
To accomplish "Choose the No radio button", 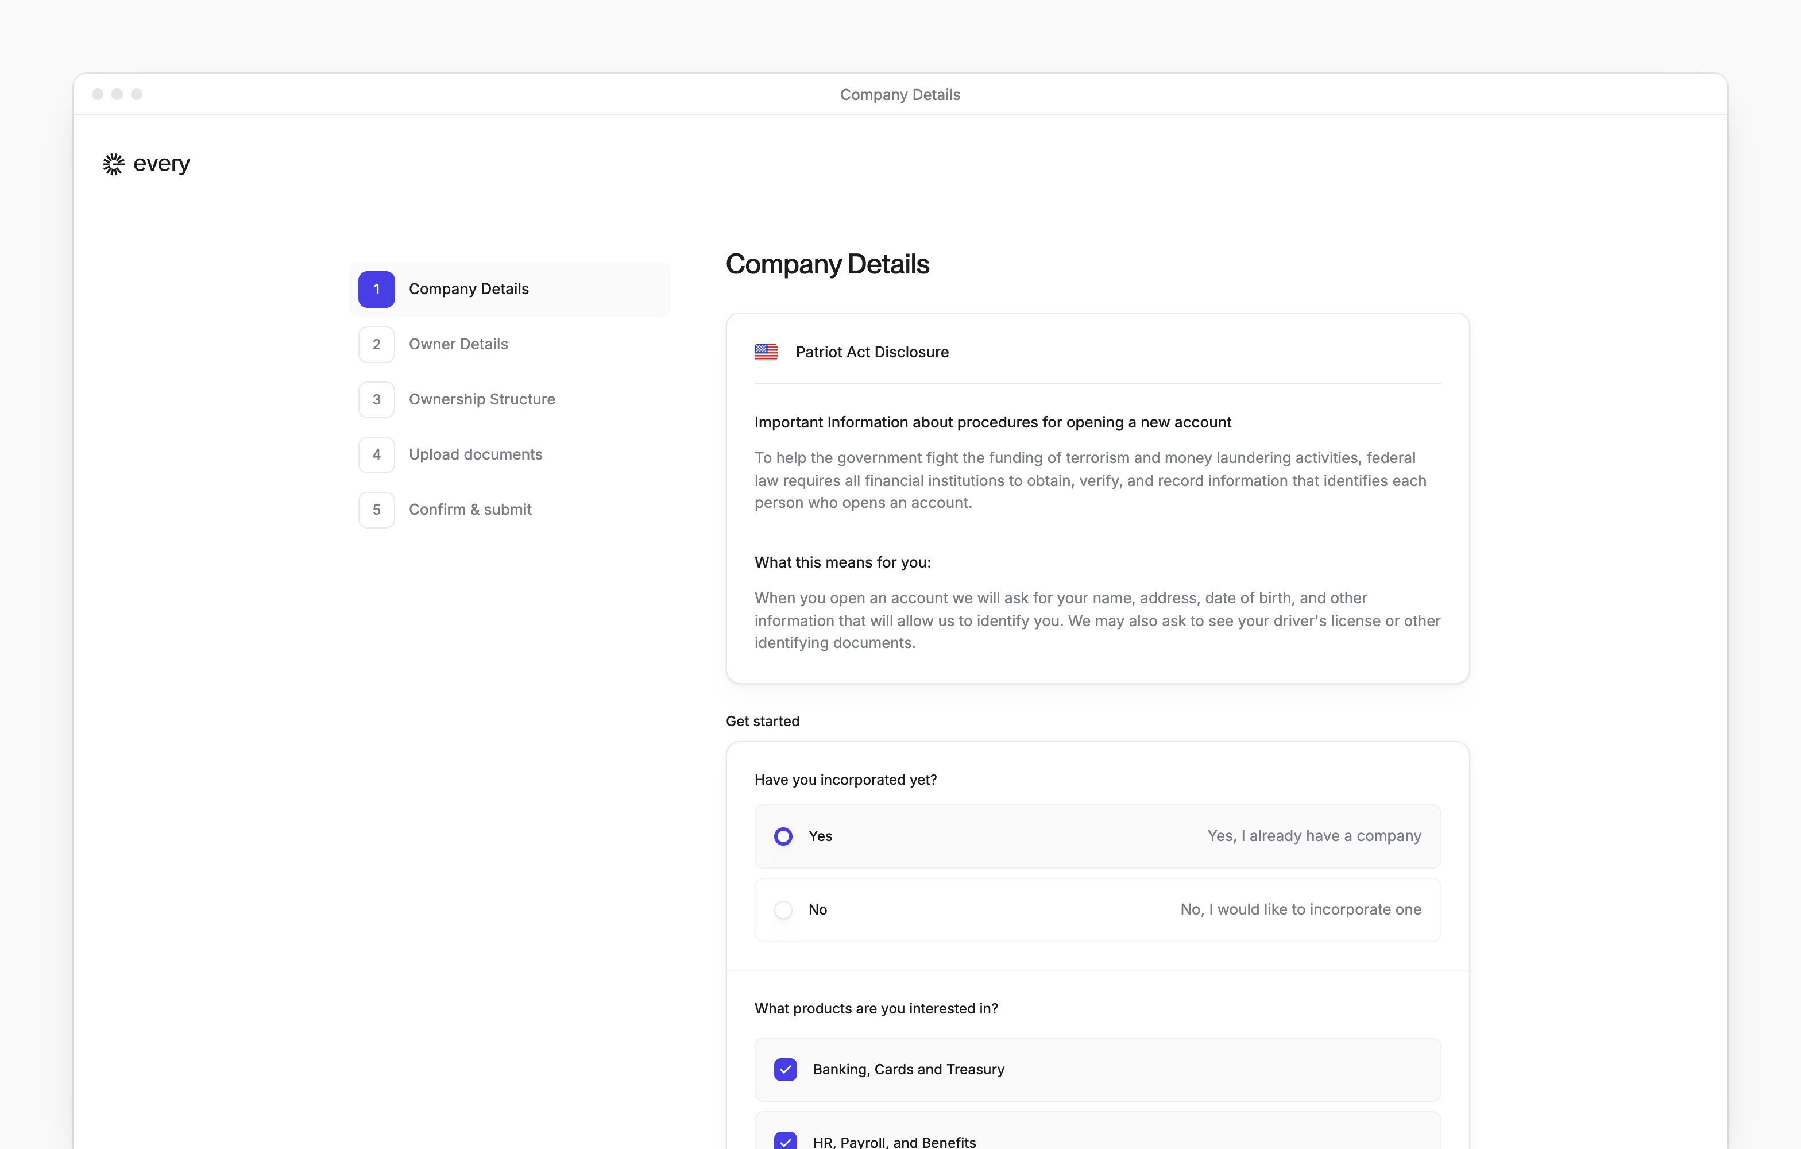I will tap(783, 909).
